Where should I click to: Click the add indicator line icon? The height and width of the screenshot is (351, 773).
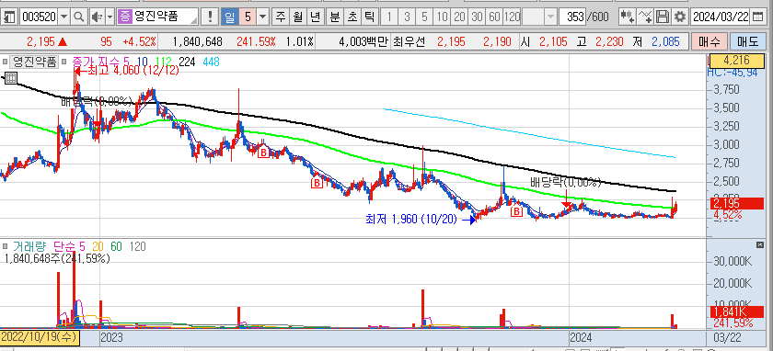[645, 17]
